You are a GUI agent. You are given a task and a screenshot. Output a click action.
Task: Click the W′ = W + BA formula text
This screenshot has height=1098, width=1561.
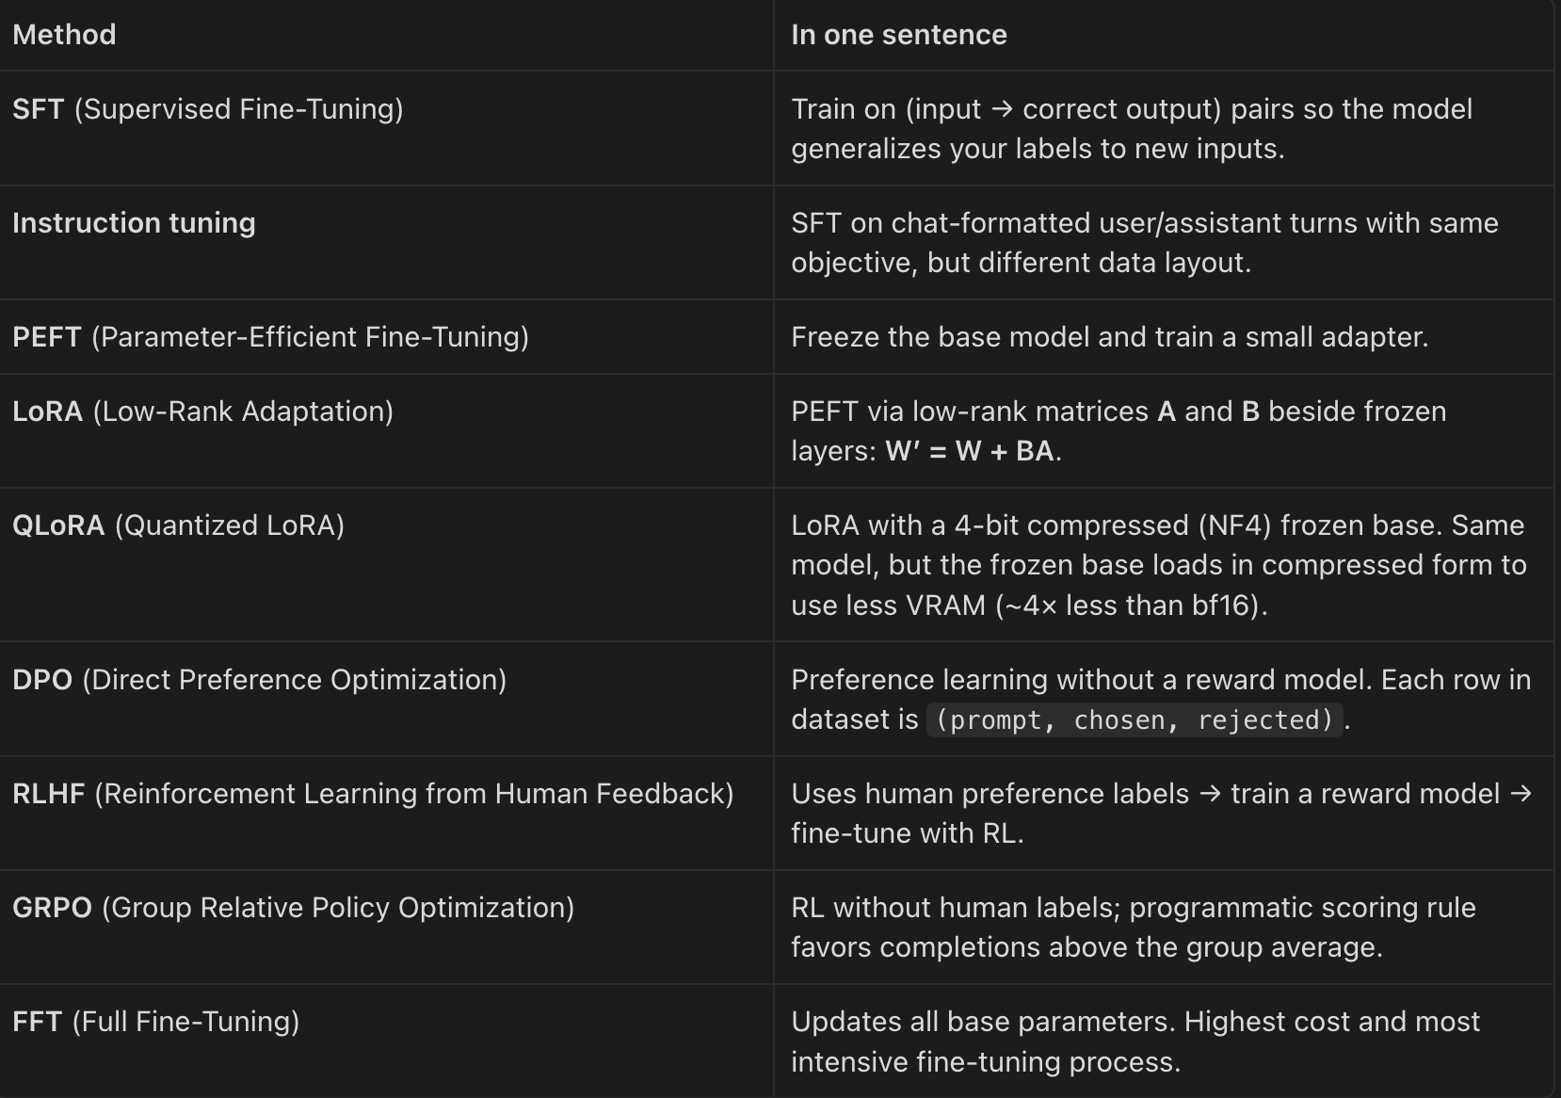click(970, 451)
